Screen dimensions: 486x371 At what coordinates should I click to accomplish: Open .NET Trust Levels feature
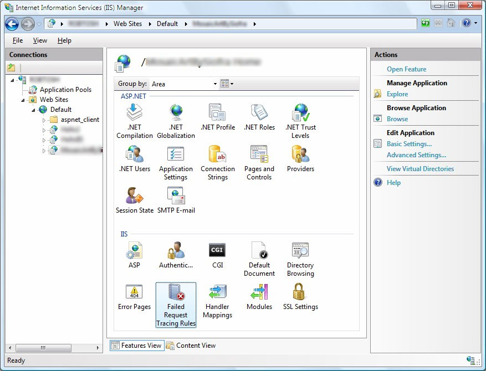coord(300,121)
